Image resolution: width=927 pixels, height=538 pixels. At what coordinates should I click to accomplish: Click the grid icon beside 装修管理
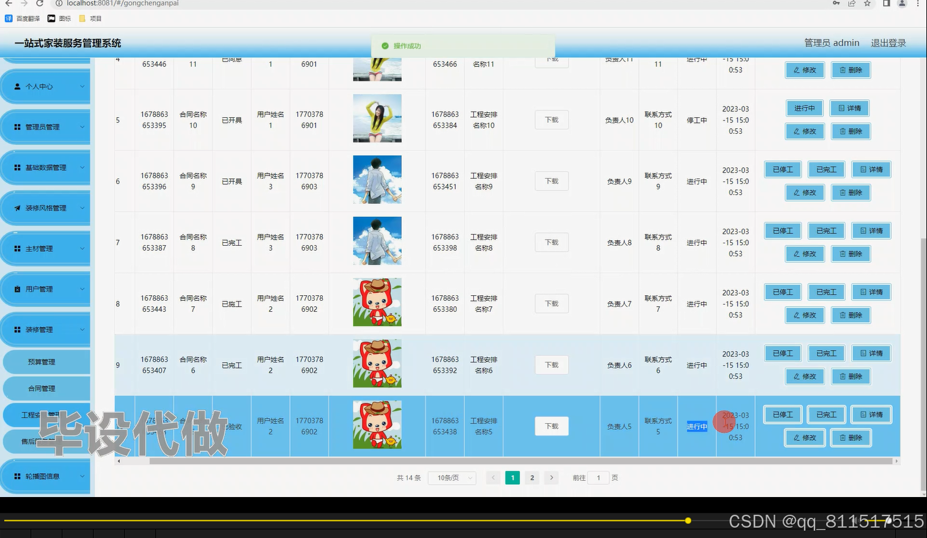(18, 330)
